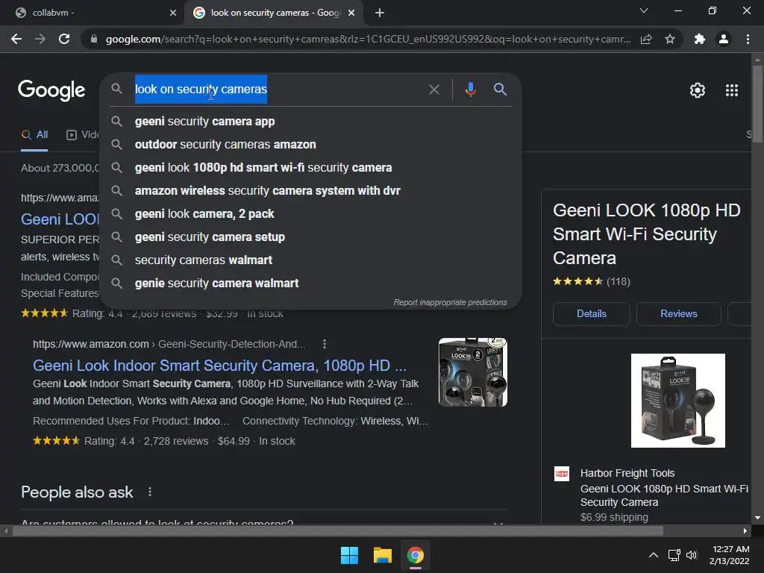Click Report inappropriate predictions
764x573 pixels.
pos(450,303)
